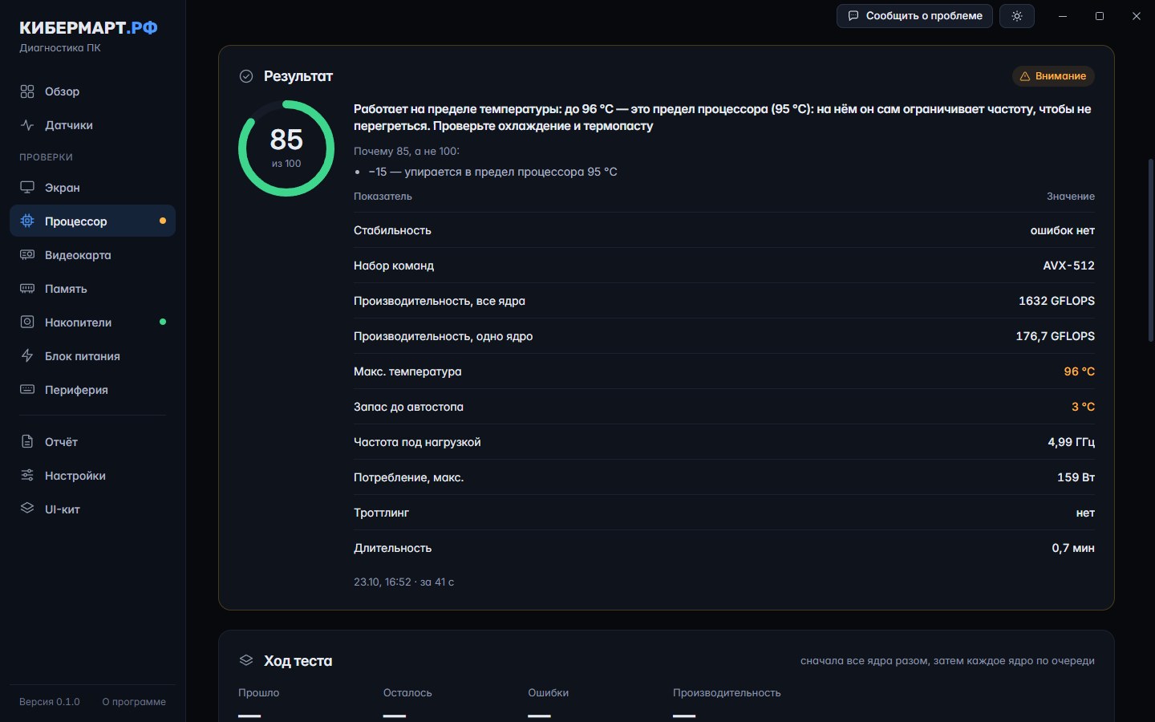Click the Внимание warning badge
The height and width of the screenshot is (722, 1155).
pyautogui.click(x=1053, y=76)
